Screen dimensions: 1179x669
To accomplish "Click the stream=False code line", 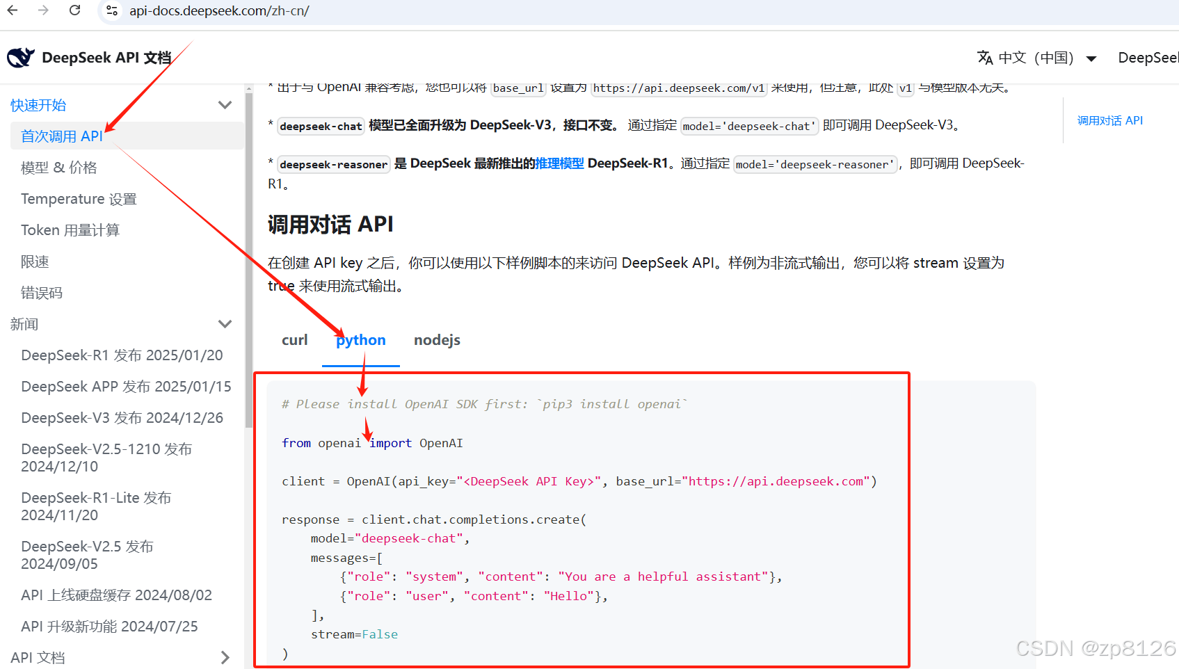I will pos(354,634).
